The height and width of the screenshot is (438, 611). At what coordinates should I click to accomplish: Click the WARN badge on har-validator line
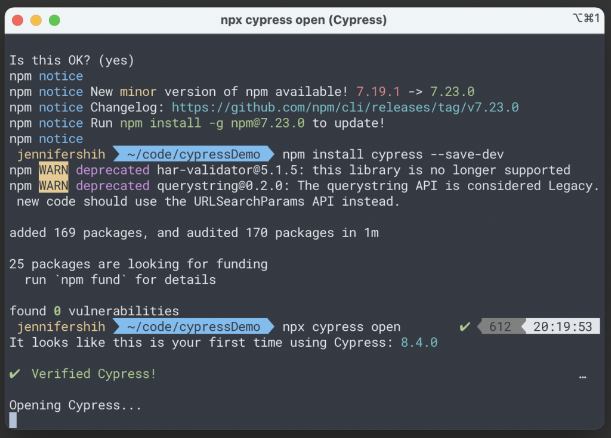point(53,170)
